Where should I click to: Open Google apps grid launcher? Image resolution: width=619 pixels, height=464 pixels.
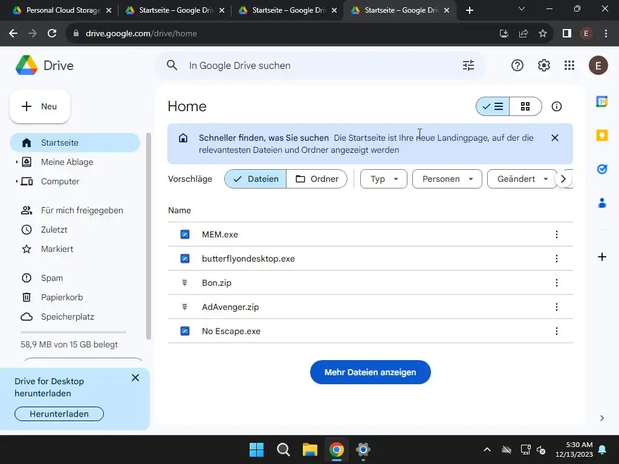569,65
